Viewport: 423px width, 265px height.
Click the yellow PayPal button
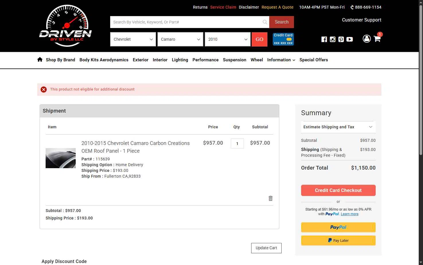[338, 227]
